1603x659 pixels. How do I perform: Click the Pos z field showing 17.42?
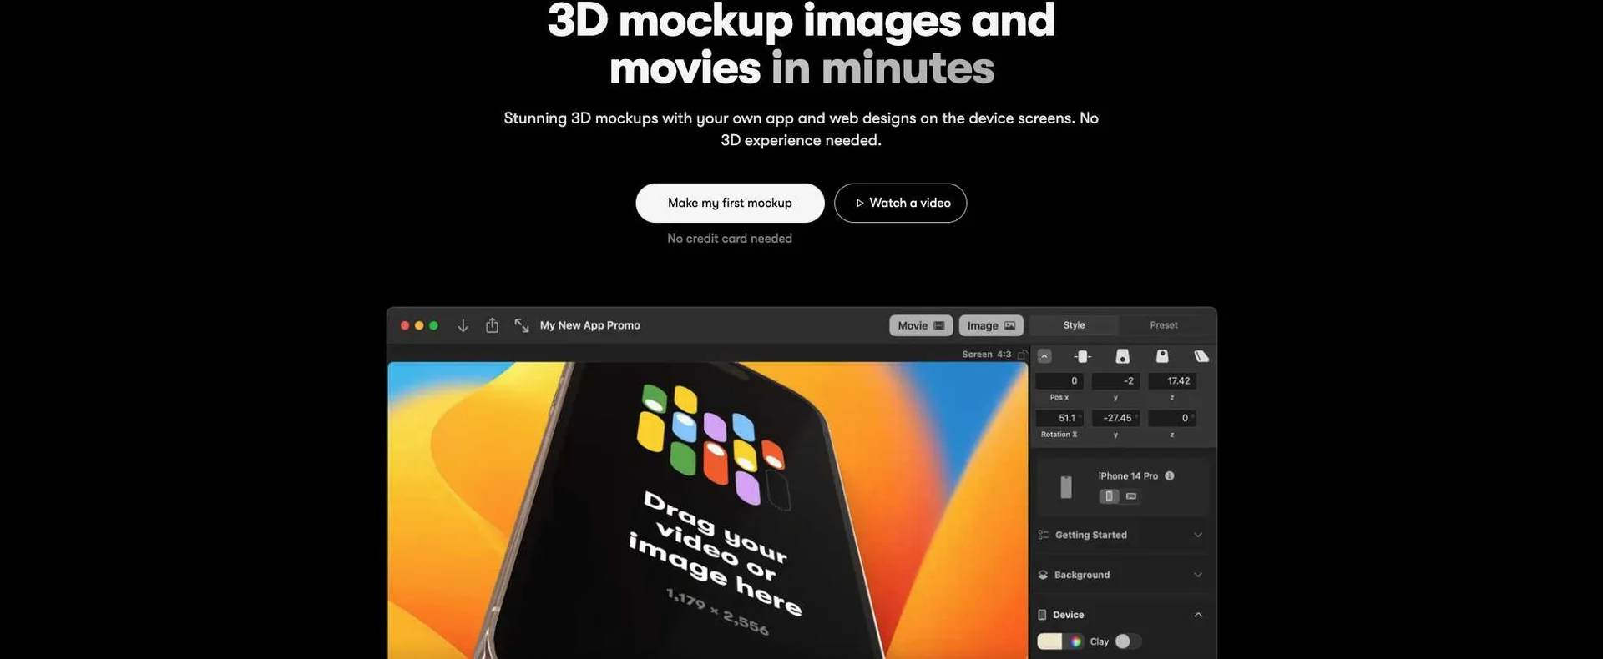(x=1172, y=381)
